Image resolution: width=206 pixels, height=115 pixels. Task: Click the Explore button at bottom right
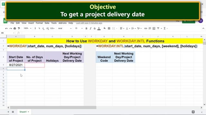click(193, 112)
